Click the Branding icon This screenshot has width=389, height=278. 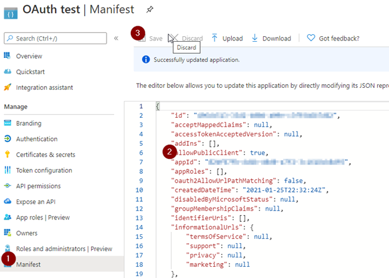point(7,123)
